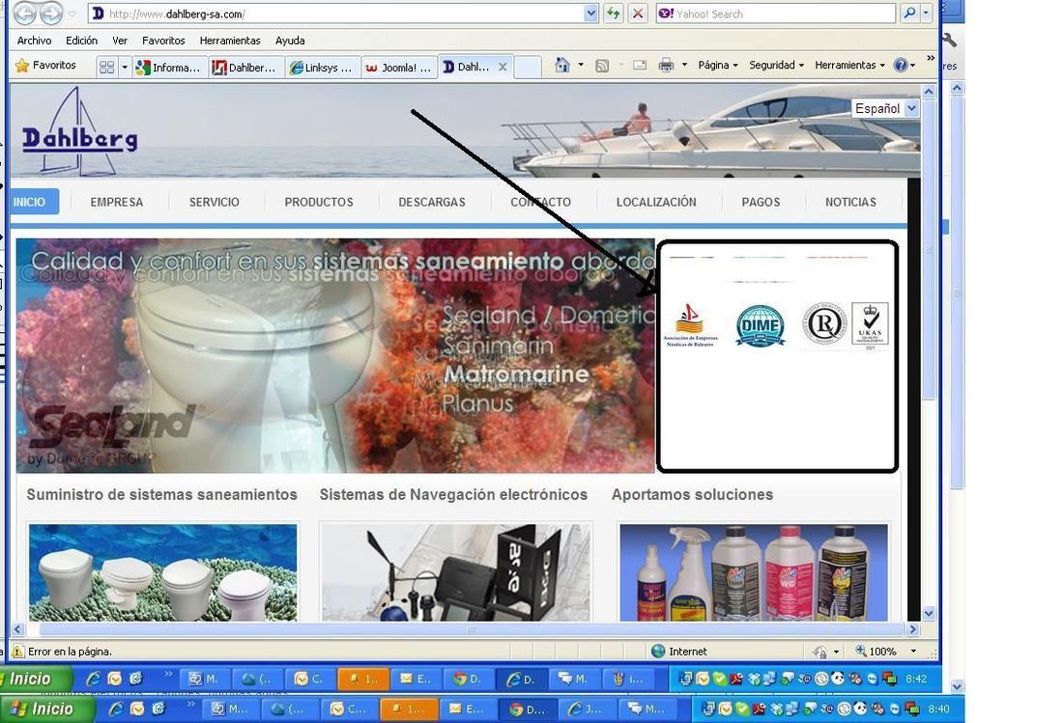Switch to the Joomla! tab

click(398, 67)
